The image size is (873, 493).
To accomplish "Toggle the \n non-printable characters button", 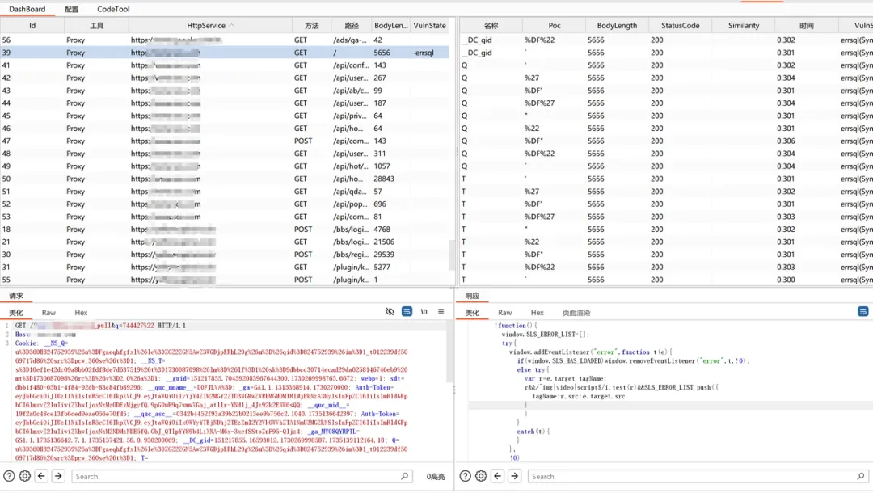I will pos(424,312).
